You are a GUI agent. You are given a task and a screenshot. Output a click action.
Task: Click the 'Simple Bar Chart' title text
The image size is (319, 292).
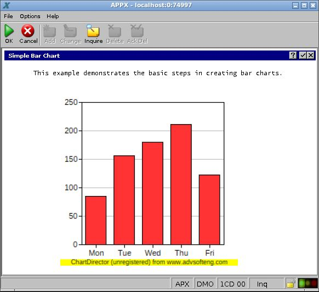point(34,55)
